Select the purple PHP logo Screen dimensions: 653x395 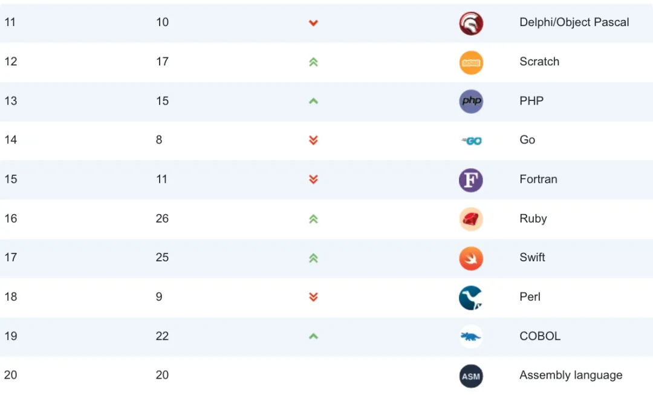[471, 101]
